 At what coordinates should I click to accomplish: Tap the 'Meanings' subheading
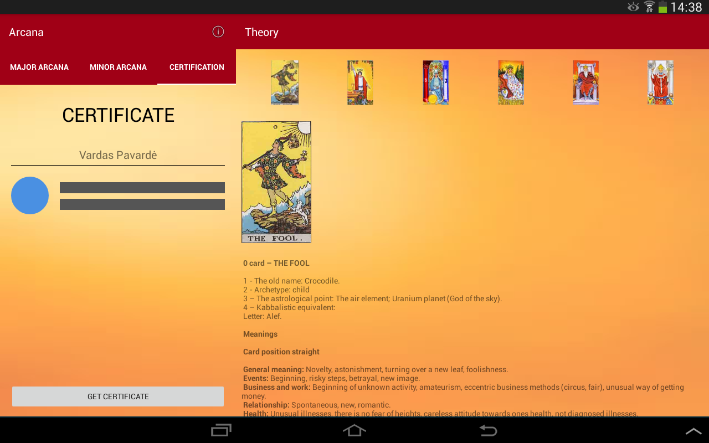point(260,334)
